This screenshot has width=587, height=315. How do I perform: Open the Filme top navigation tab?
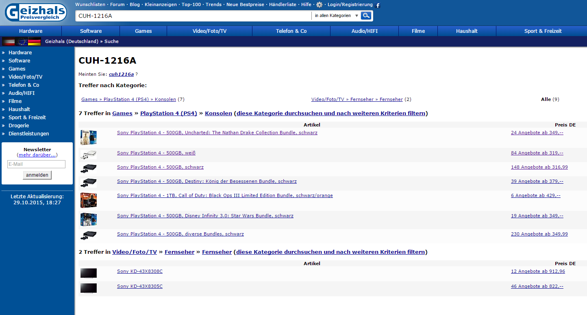point(418,31)
